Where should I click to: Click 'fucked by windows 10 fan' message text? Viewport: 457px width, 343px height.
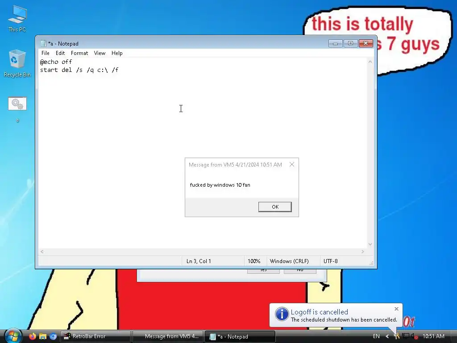coord(220,185)
